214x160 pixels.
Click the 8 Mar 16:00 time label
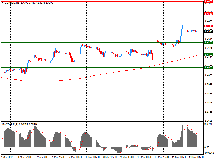tap(110, 157)
